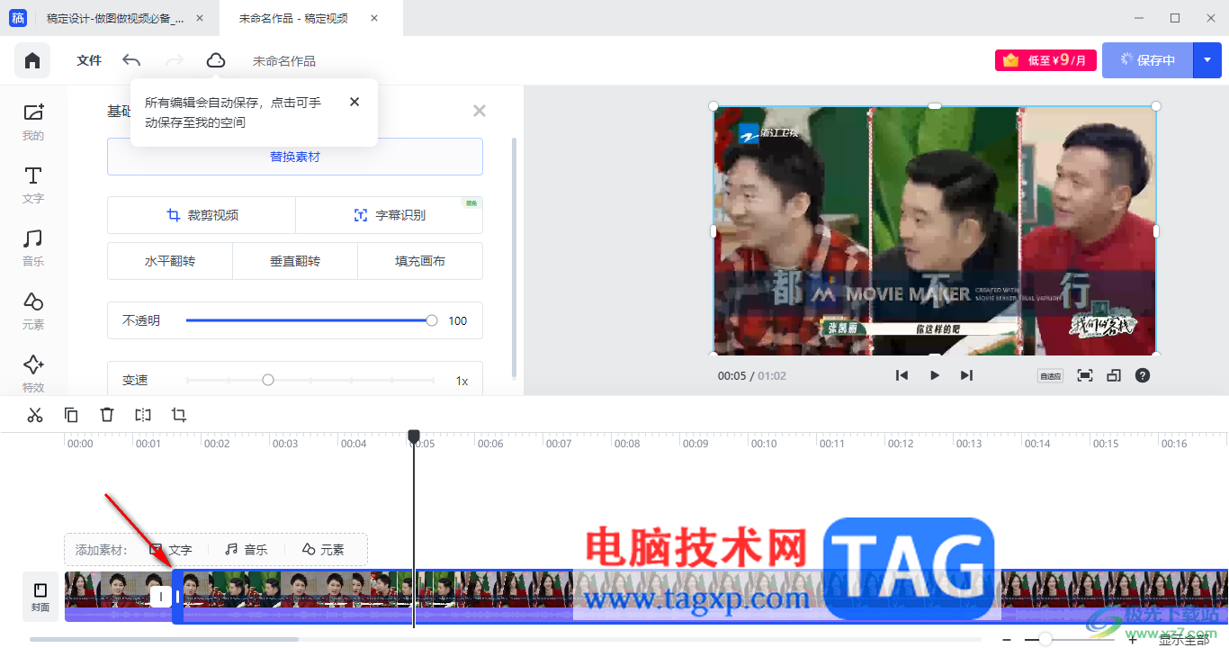Jump to previous clip button
Screen dimensions: 1229x648
point(902,375)
